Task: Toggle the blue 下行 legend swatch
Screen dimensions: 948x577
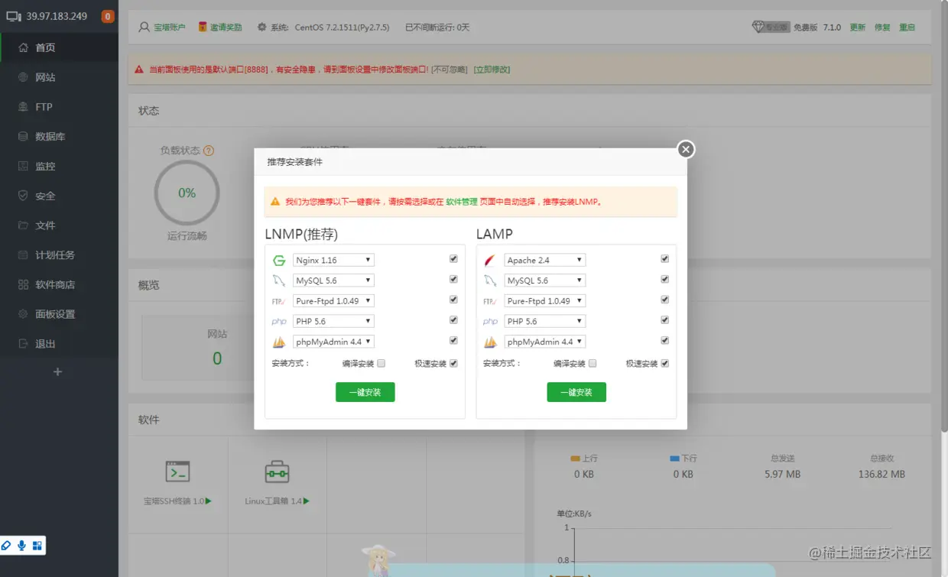Action: click(674, 459)
